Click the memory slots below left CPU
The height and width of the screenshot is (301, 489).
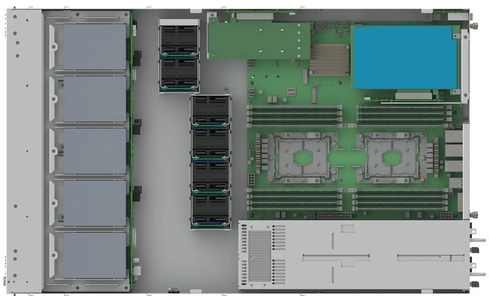click(295, 199)
